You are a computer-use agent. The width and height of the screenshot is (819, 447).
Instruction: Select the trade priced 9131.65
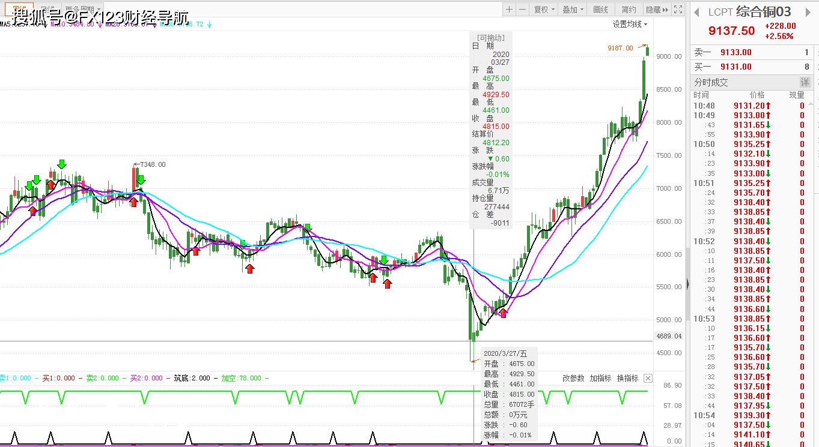(x=750, y=125)
